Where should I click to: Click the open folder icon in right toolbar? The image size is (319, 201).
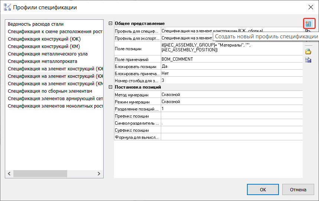tap(308, 52)
